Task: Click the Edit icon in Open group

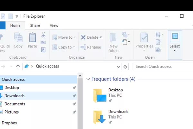Action: coord(158,42)
